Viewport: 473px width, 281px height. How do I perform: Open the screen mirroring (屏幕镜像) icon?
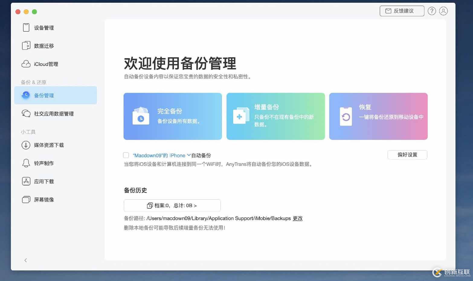coord(26,200)
